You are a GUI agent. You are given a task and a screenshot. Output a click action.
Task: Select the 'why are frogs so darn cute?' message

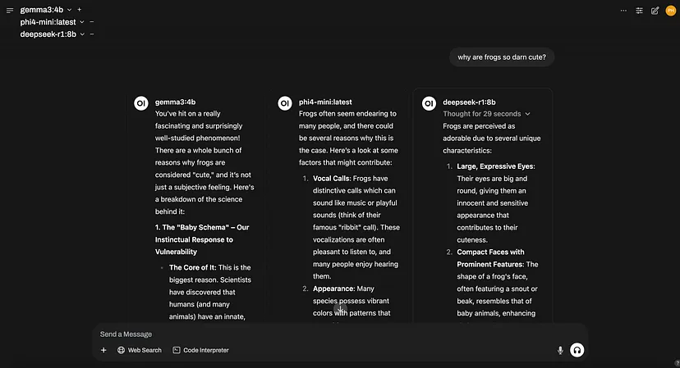pyautogui.click(x=502, y=57)
